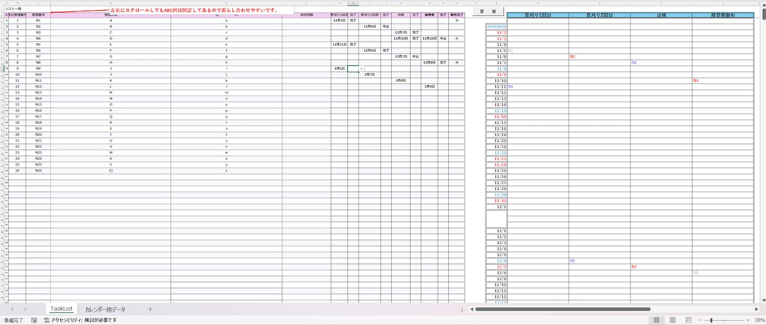Image resolution: width=766 pixels, height=325 pixels.
Task: Select the 11/2 calendar date cell
Action: [x=497, y=33]
